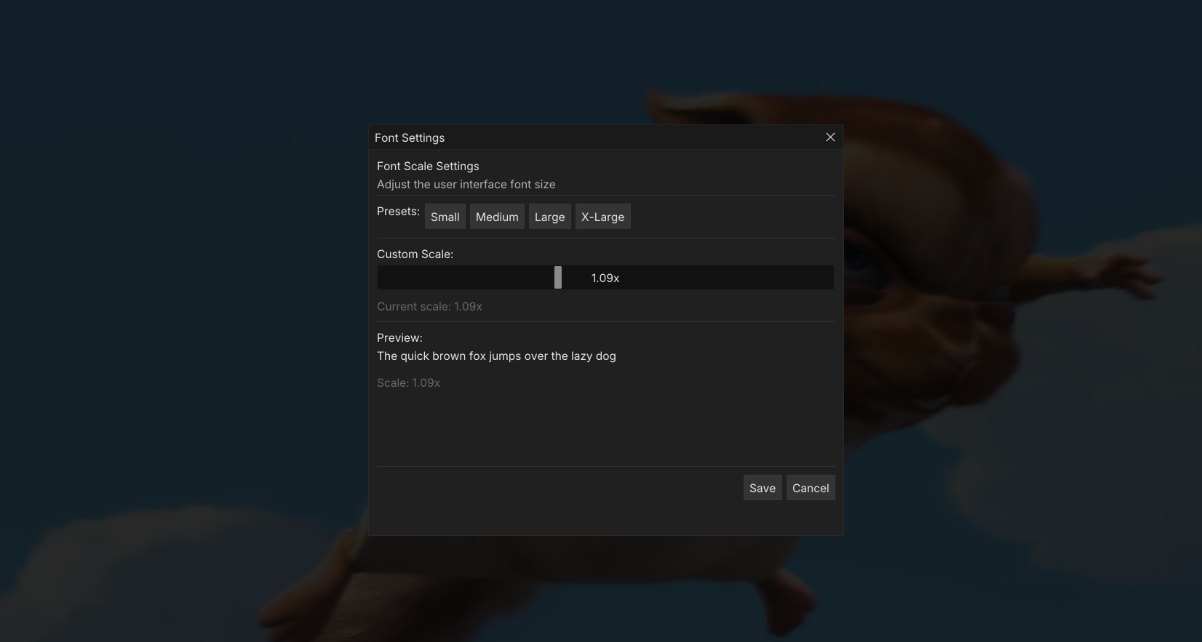Viewport: 1202px width, 642px height.
Task: Click the Font Settings title bar text
Action: 410,137
